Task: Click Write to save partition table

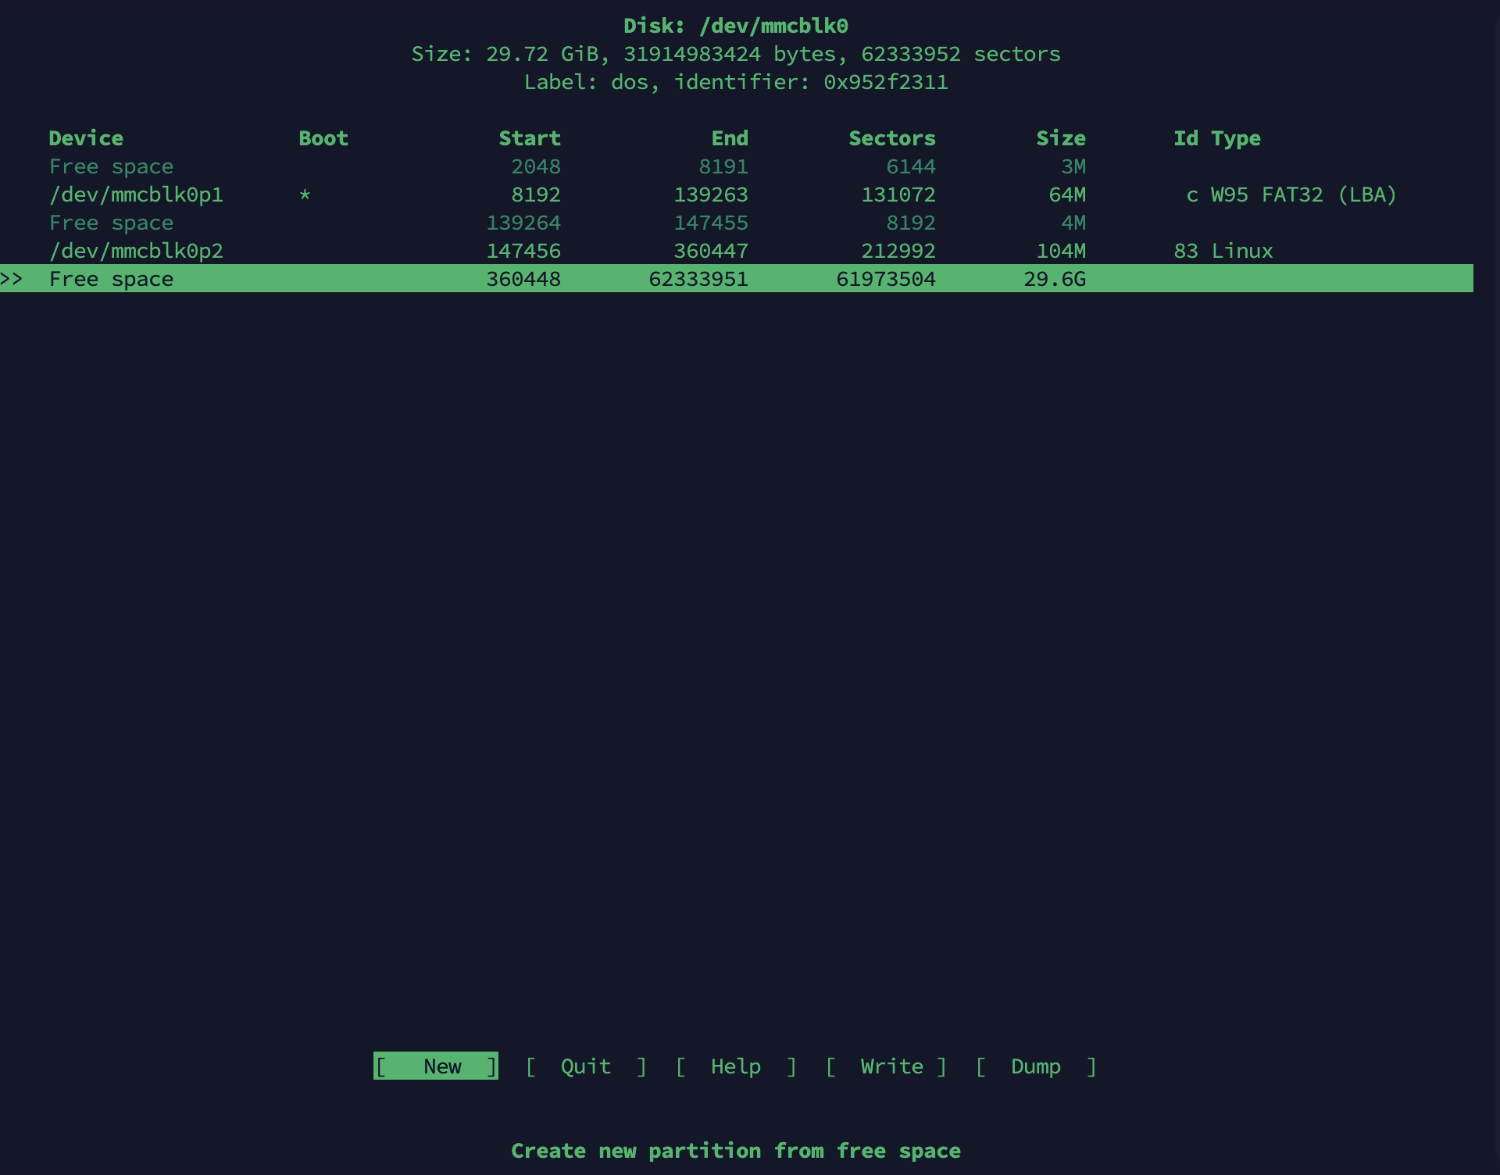Action: [891, 1066]
